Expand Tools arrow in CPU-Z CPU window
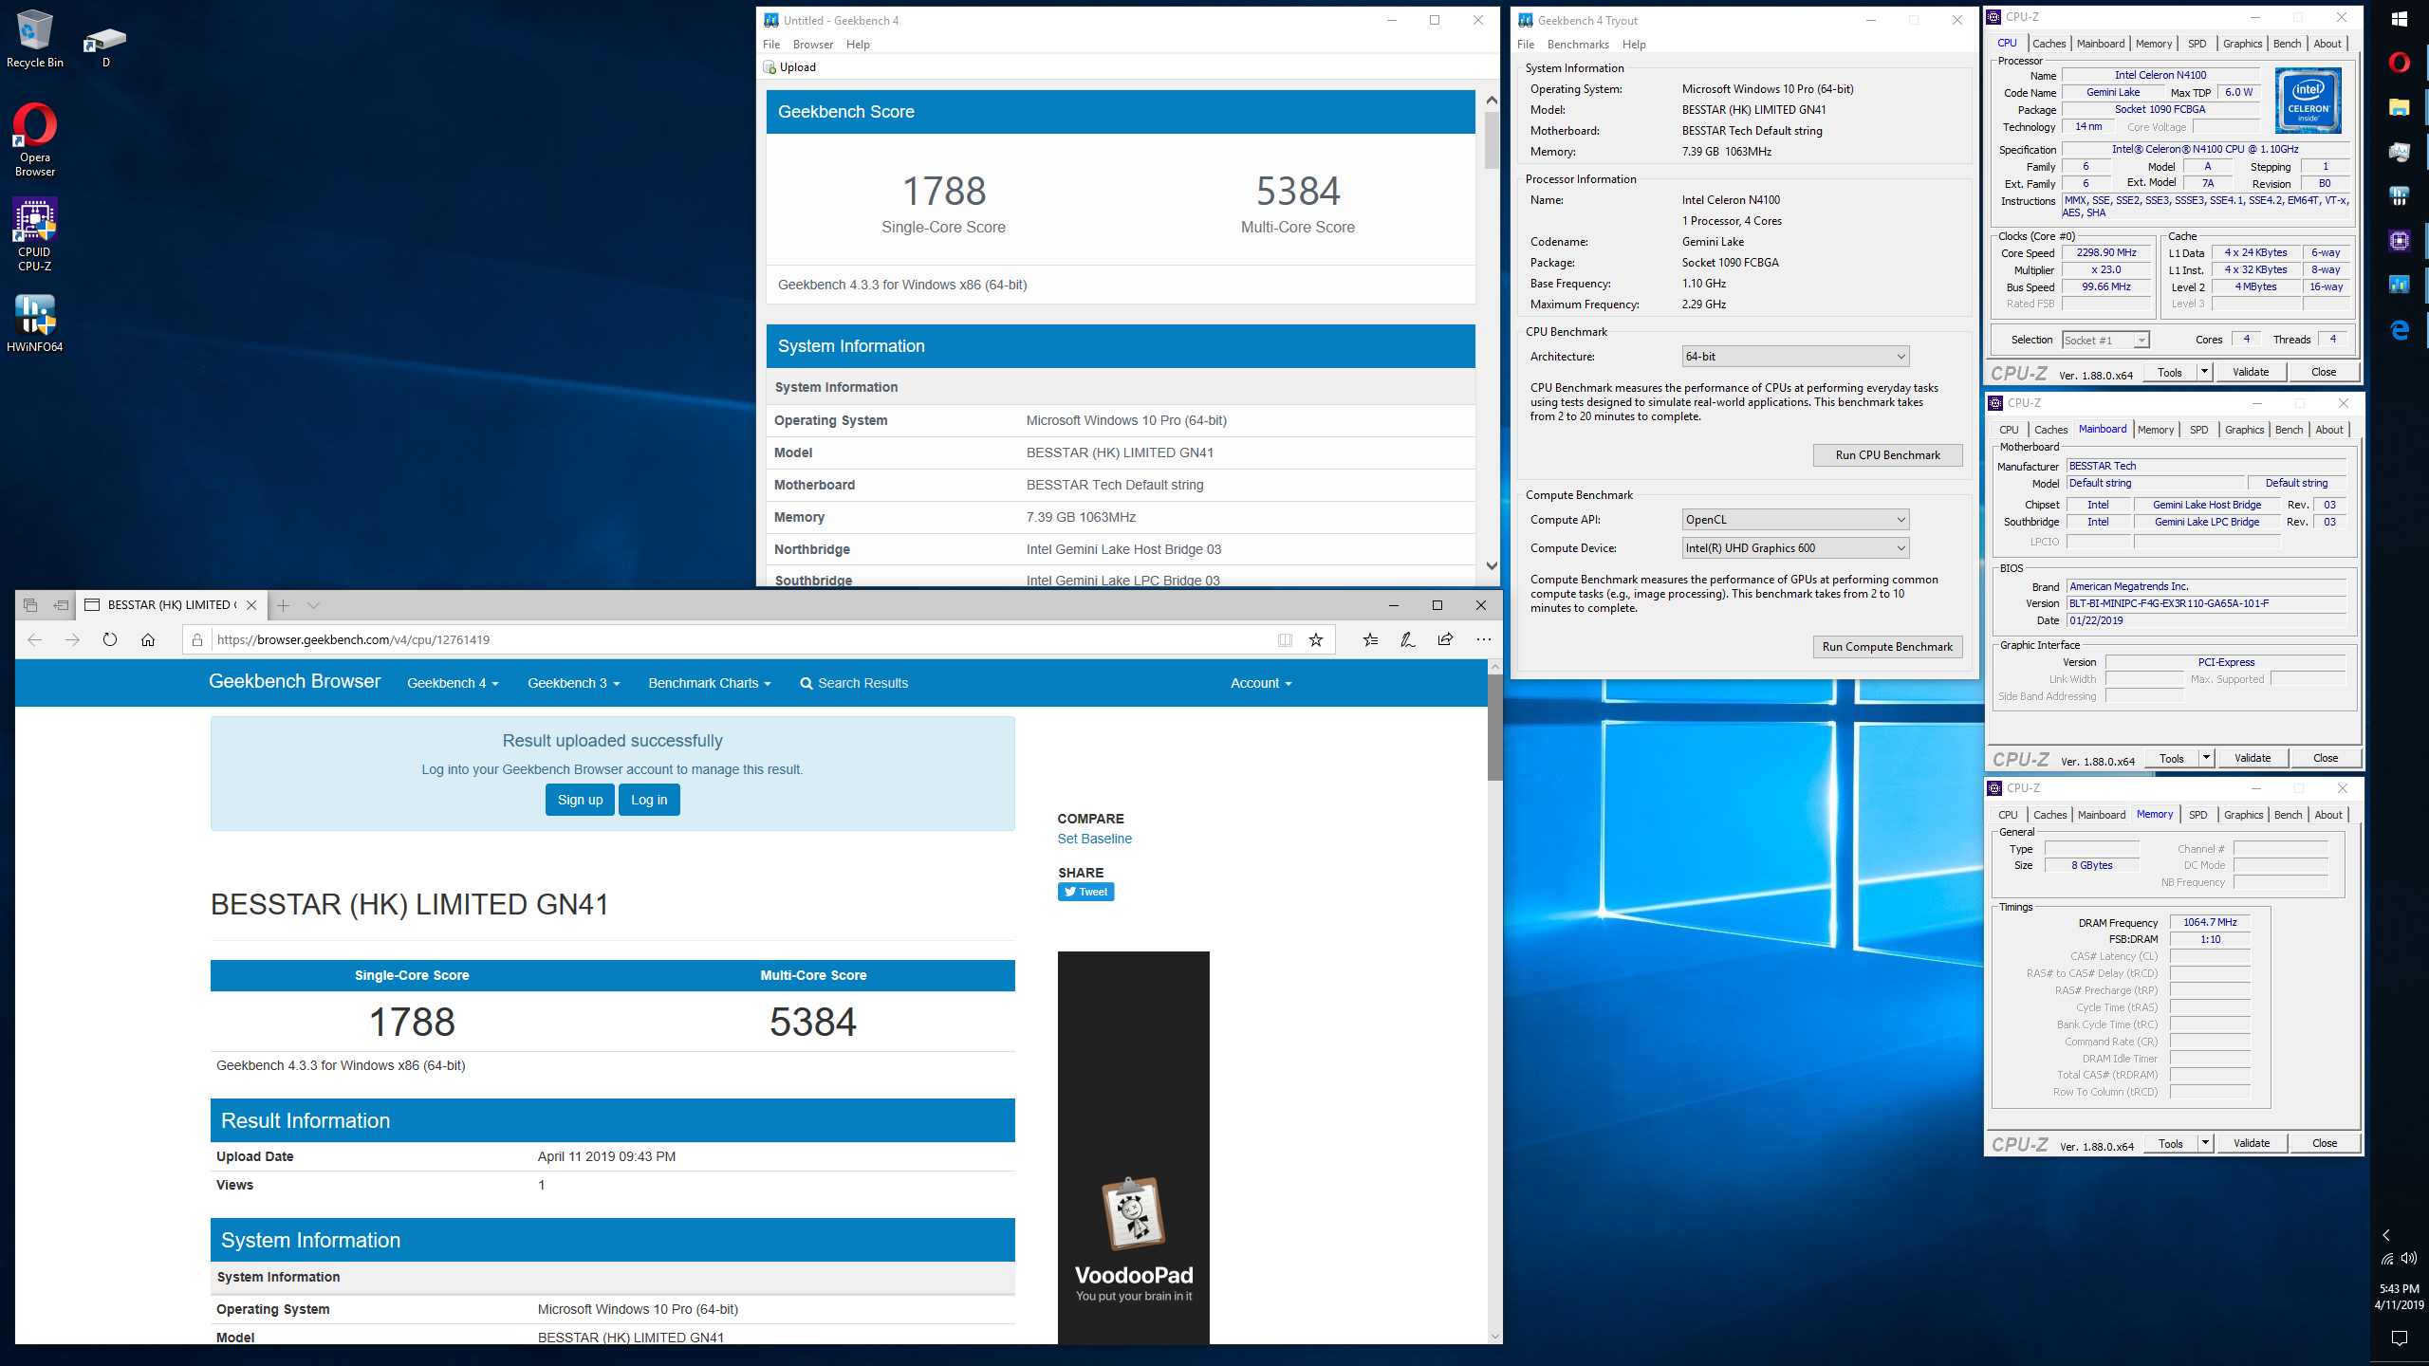Image resolution: width=2429 pixels, height=1366 pixels. 2204,372
